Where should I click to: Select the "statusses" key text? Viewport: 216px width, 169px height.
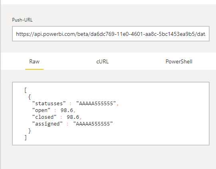click(x=49, y=103)
